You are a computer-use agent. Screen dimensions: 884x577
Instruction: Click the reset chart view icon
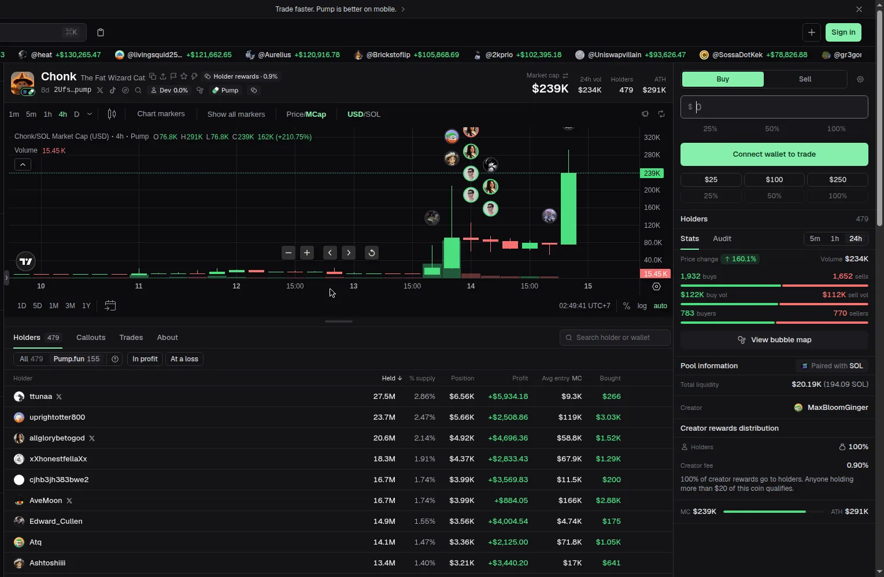[x=372, y=253]
